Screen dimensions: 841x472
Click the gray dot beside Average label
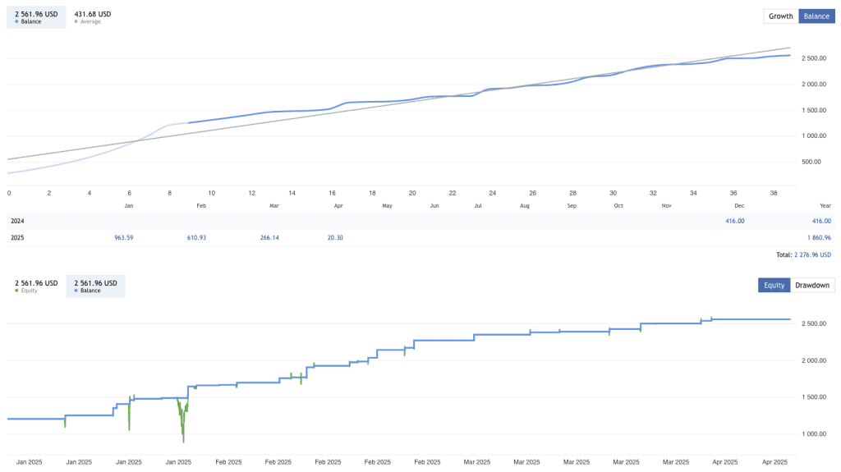76,21
